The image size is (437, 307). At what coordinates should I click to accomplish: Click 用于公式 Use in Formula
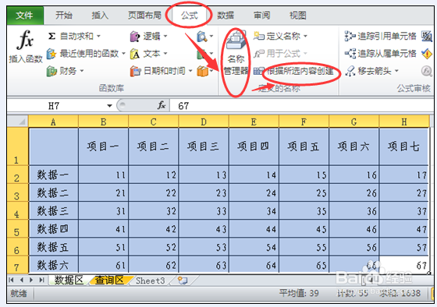[x=280, y=53]
